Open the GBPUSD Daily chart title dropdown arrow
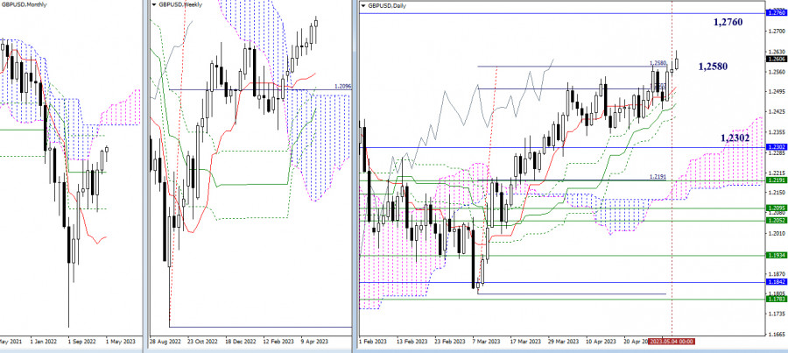Viewport: 788px width, 353px height. click(x=364, y=5)
